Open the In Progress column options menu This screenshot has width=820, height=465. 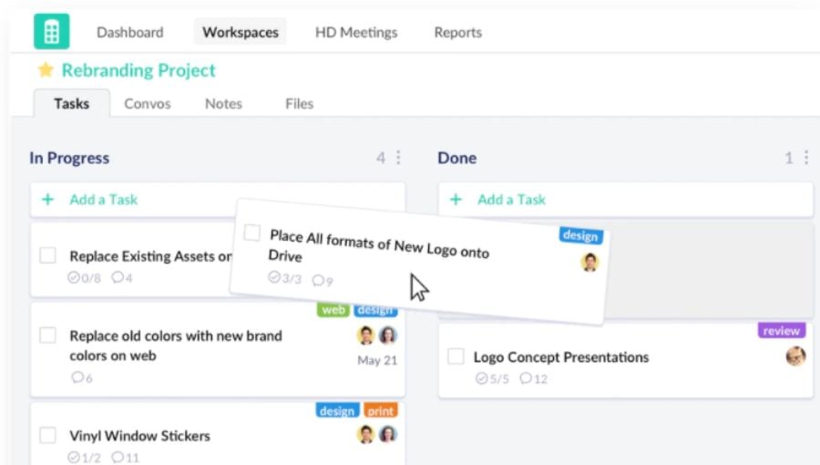point(398,158)
